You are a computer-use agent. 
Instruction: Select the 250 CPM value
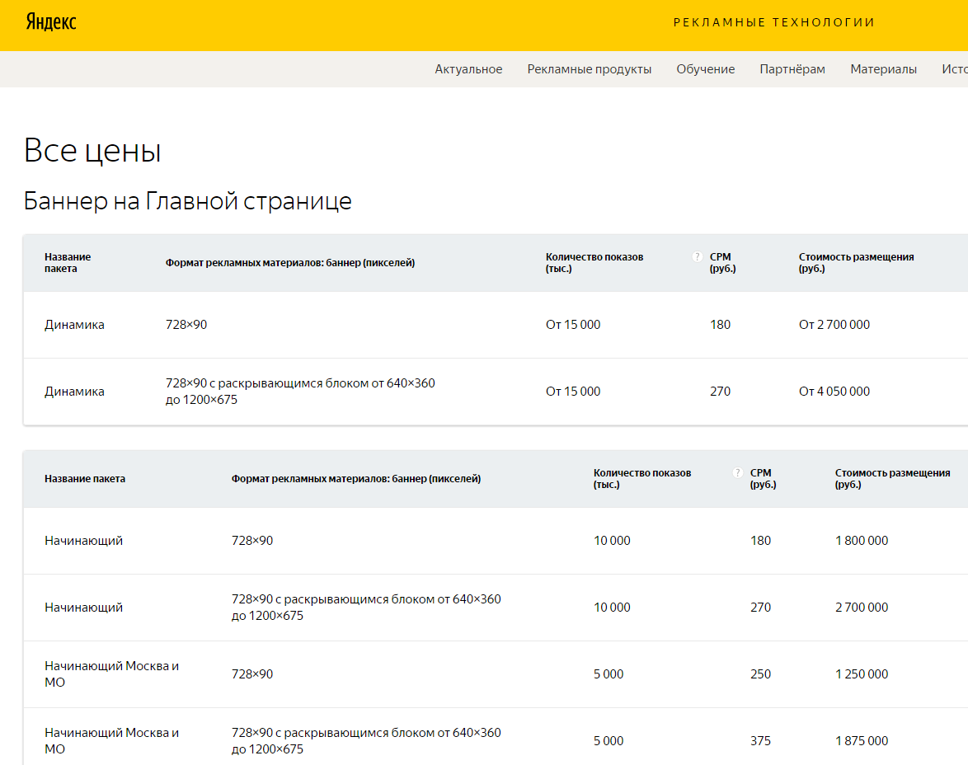click(x=760, y=674)
